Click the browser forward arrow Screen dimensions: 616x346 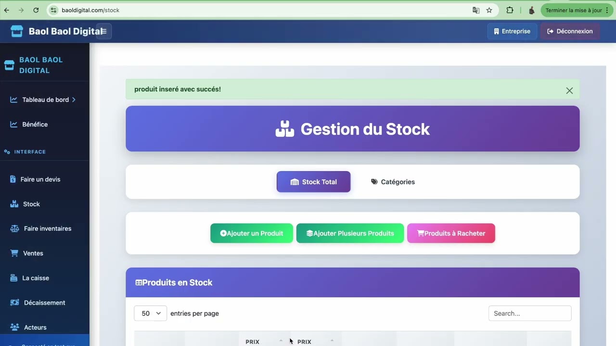[x=21, y=10]
